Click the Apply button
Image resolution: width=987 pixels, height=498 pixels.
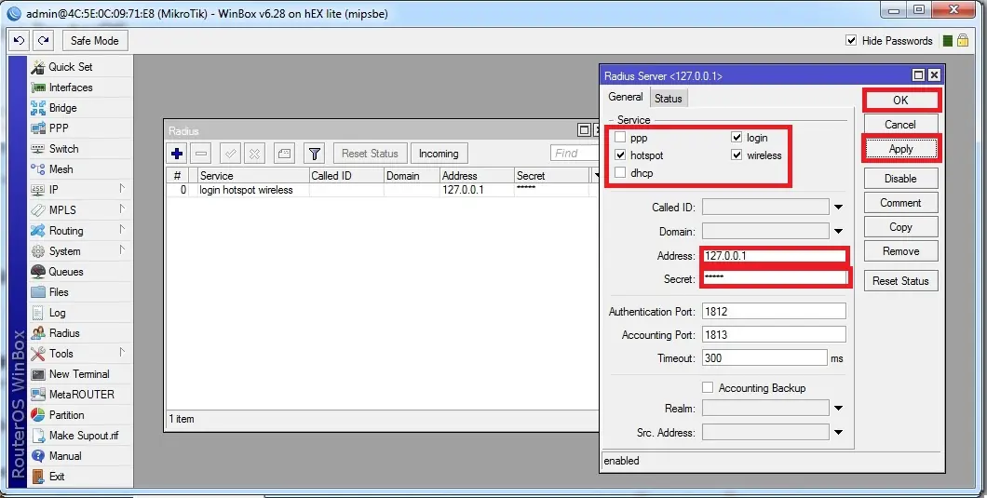tap(900, 149)
